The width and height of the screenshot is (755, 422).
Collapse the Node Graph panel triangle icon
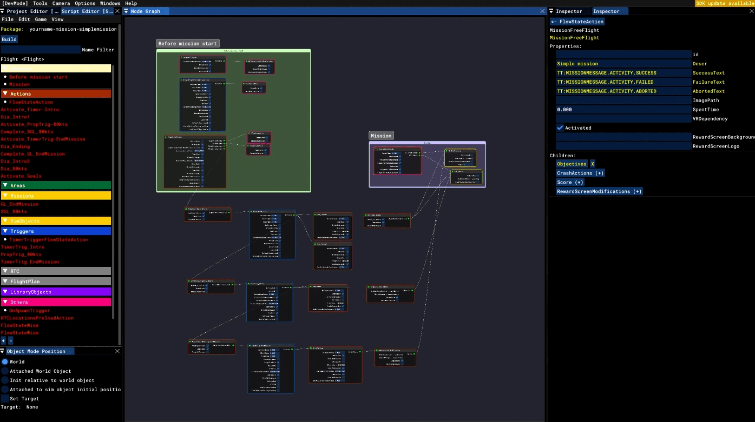tap(126, 11)
